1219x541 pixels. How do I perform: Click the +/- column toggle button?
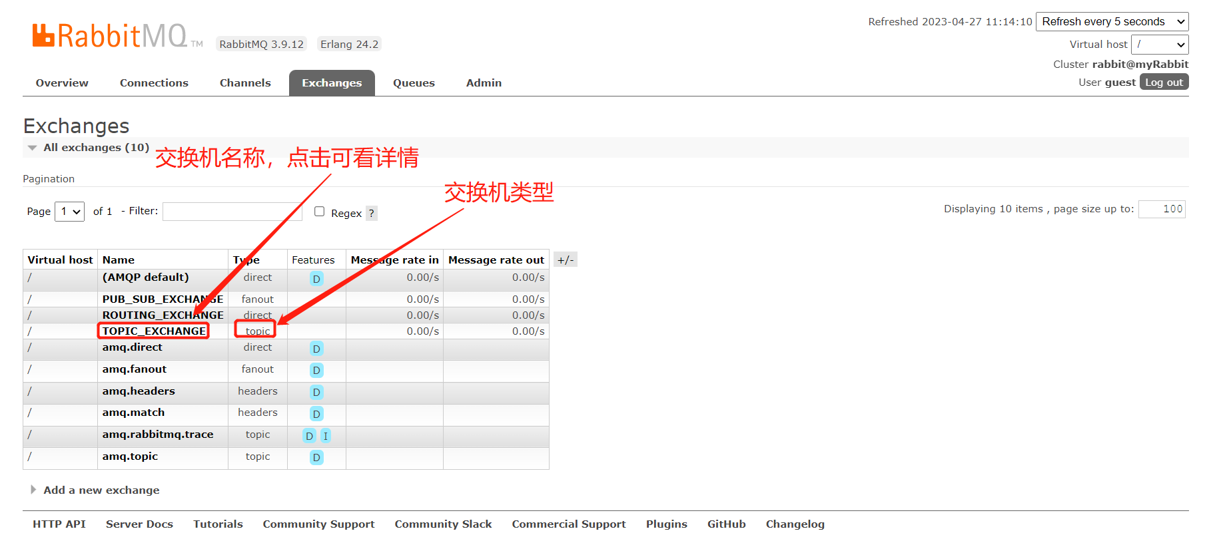(565, 260)
